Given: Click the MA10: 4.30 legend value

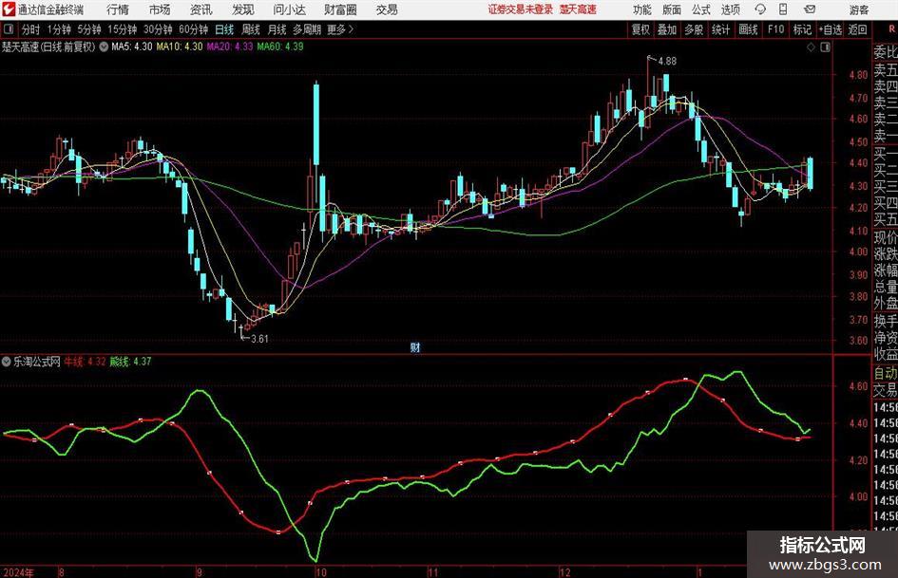Looking at the screenshot, I should click(x=180, y=47).
